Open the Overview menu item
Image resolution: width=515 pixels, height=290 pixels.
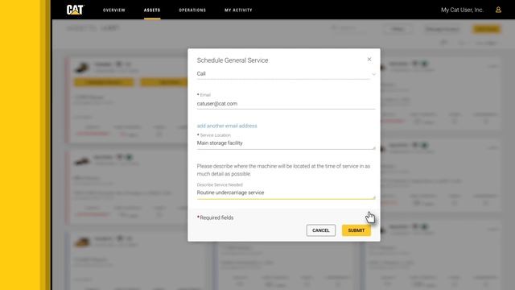114,10
